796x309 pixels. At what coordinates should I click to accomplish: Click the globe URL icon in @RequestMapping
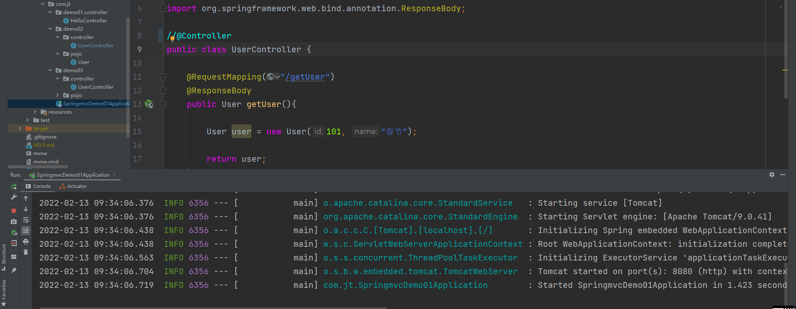271,77
